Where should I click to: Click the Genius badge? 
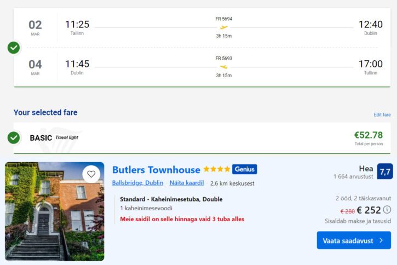point(244,169)
